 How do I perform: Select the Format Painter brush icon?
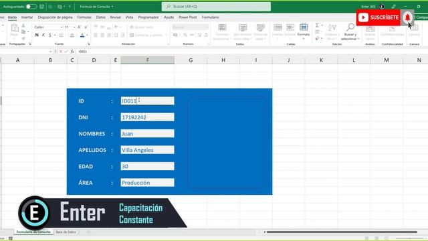point(23,38)
